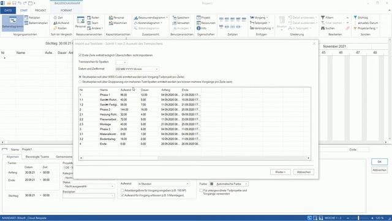Open Projekt properties
This screenshot has height=221, width=392.
pos(203,18)
